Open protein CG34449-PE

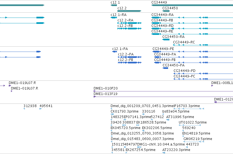coord(163,49)
